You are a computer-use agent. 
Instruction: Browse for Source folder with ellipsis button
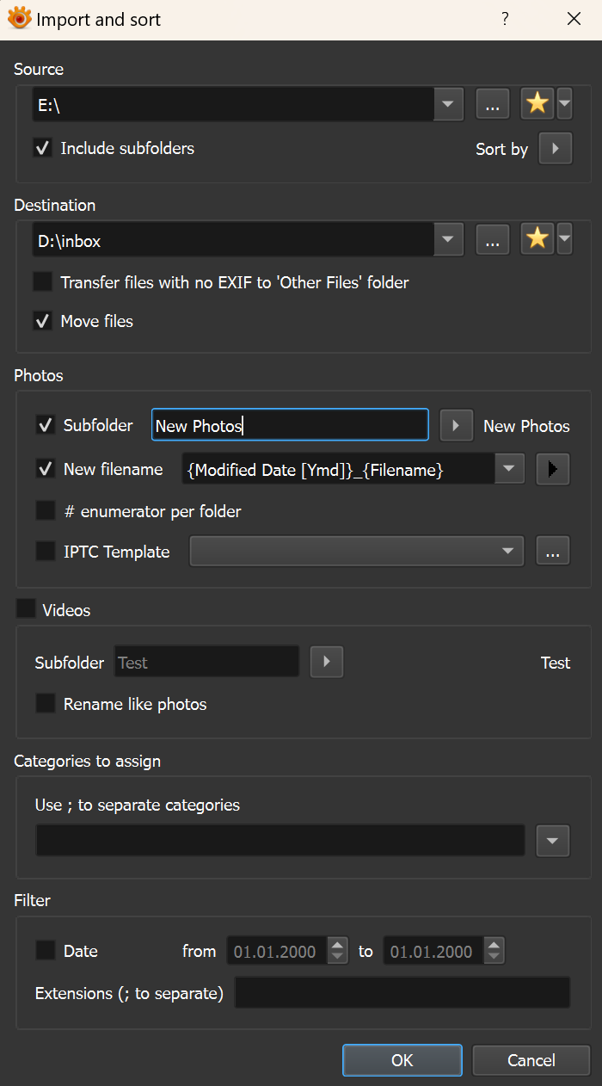[492, 105]
